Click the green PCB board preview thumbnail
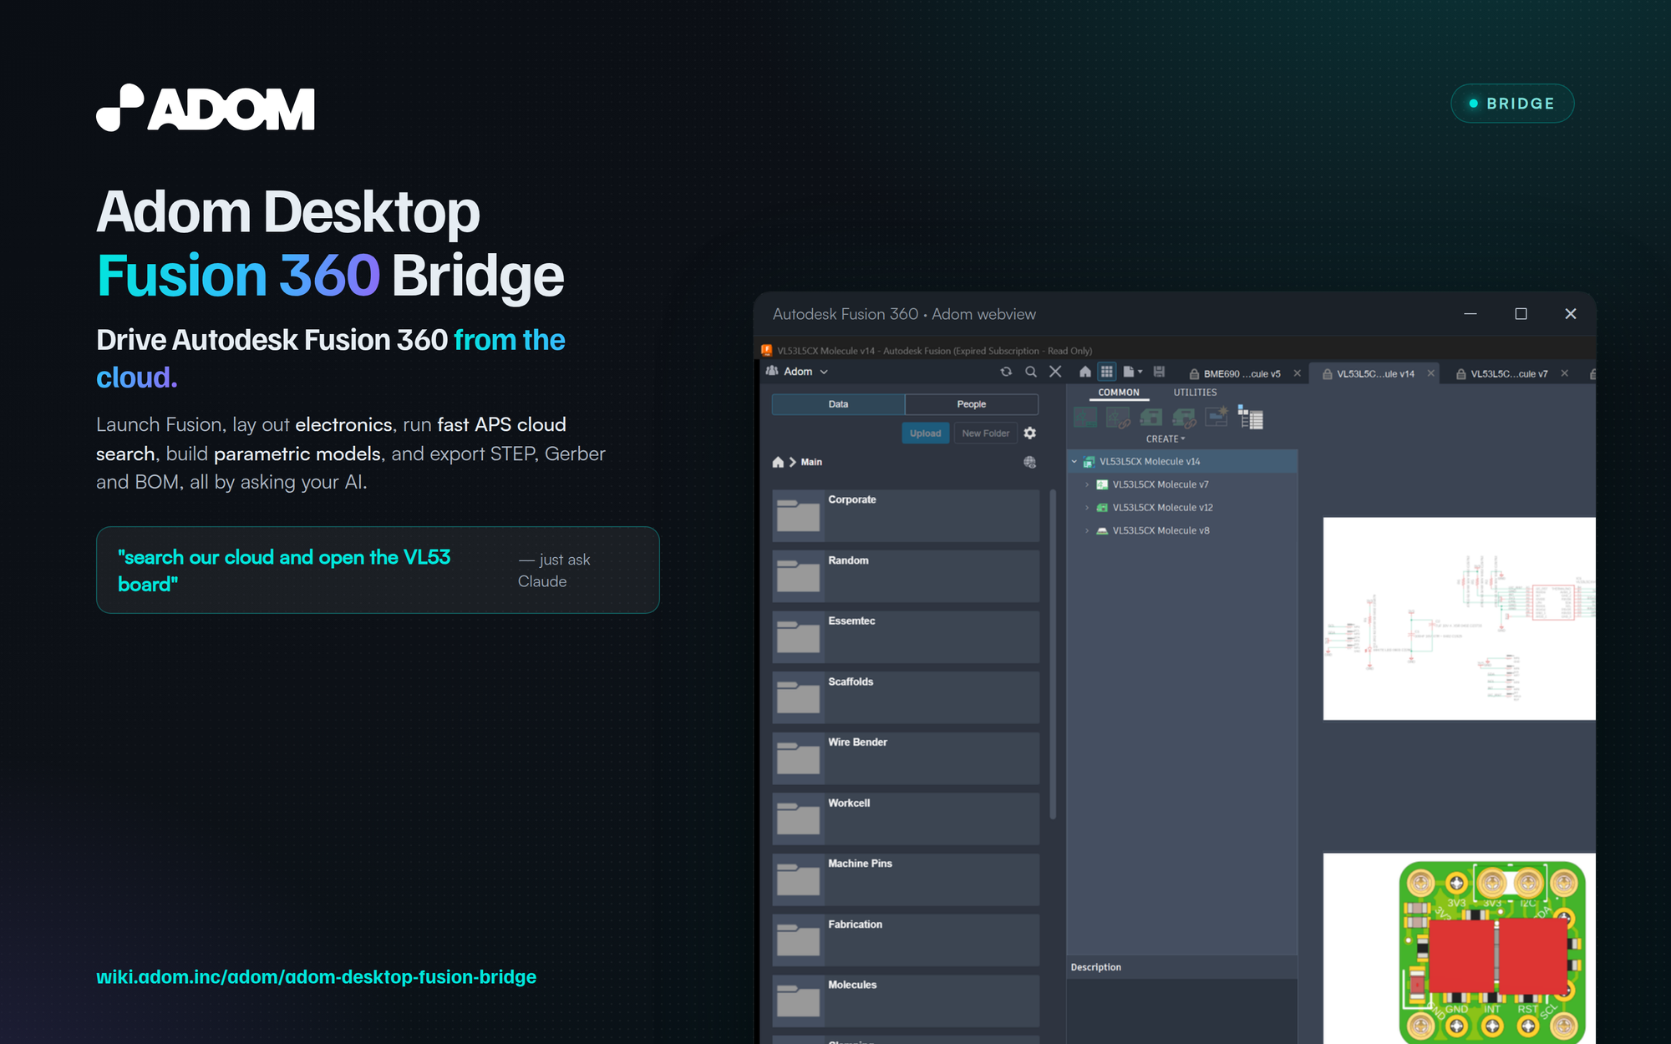 pos(1491,951)
